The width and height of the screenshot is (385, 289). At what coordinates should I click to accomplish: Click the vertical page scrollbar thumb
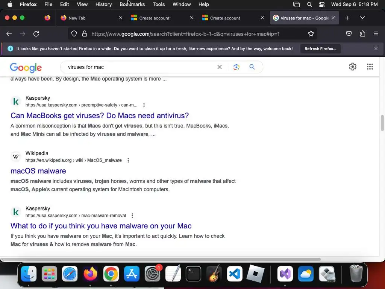[382, 123]
